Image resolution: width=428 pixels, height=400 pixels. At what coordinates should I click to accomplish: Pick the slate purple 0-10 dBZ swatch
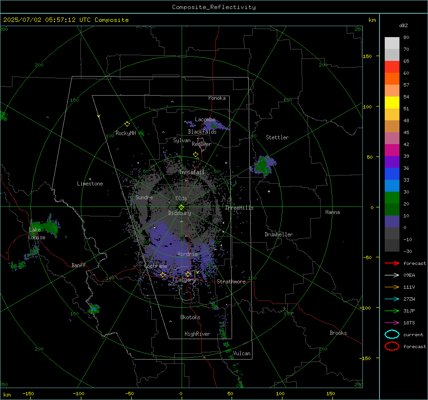pos(392,222)
